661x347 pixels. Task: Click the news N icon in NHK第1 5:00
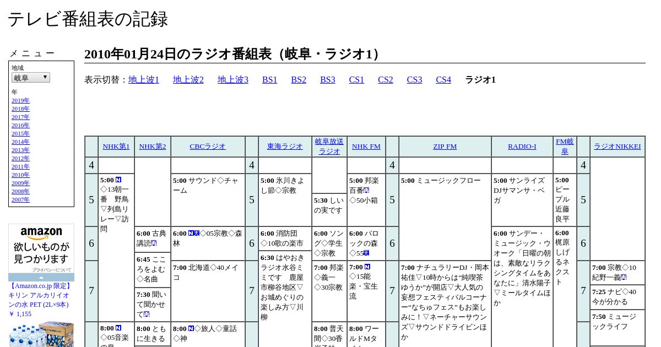pyautogui.click(x=118, y=180)
